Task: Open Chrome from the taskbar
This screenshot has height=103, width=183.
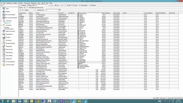Action: [37, 101]
